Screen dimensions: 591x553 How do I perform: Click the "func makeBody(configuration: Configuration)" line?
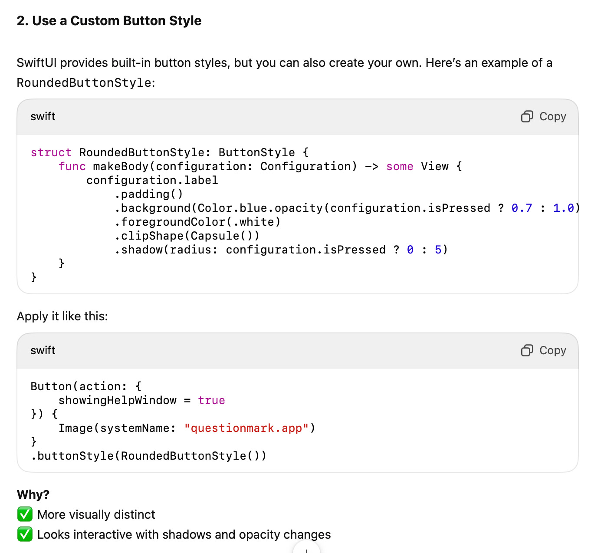click(x=260, y=166)
